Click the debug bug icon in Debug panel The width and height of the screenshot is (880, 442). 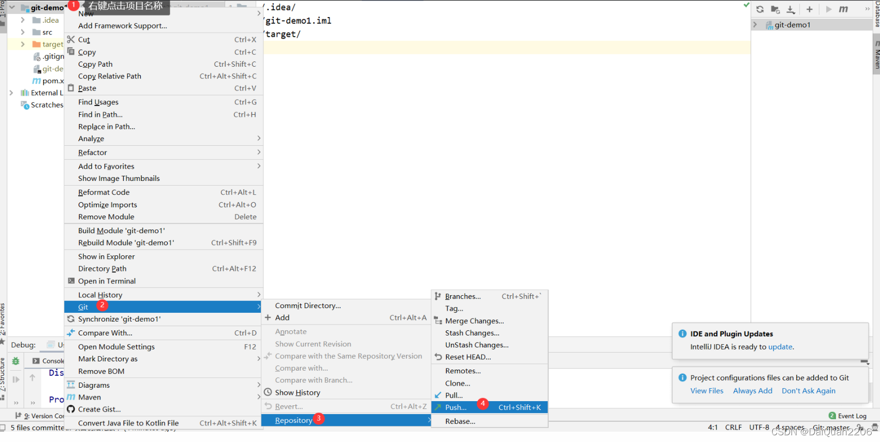click(16, 361)
